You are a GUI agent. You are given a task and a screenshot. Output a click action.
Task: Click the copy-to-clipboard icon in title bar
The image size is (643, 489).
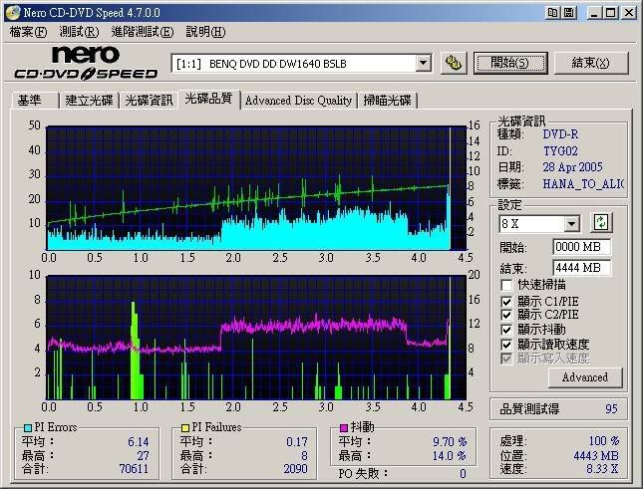pyautogui.click(x=553, y=13)
